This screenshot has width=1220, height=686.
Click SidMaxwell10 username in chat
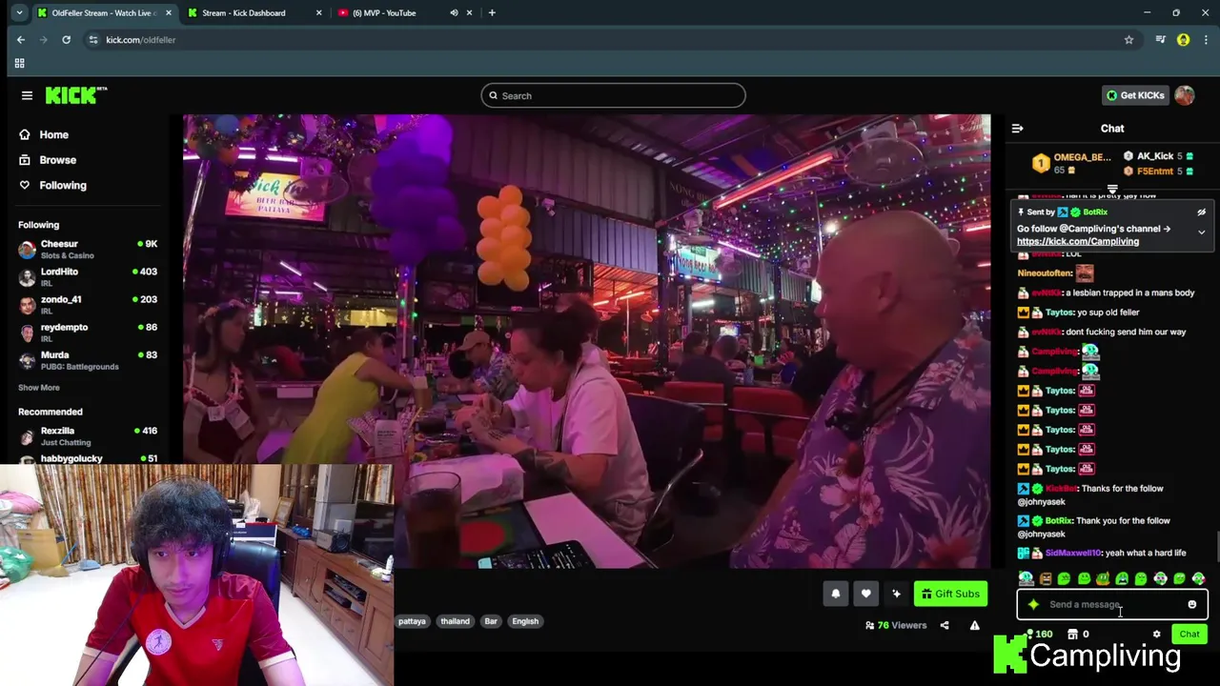click(x=1073, y=553)
